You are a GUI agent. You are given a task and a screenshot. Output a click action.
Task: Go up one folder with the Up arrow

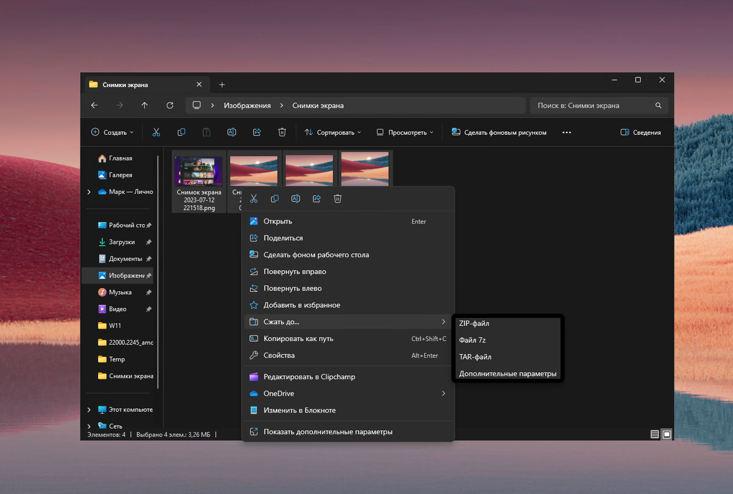(145, 106)
